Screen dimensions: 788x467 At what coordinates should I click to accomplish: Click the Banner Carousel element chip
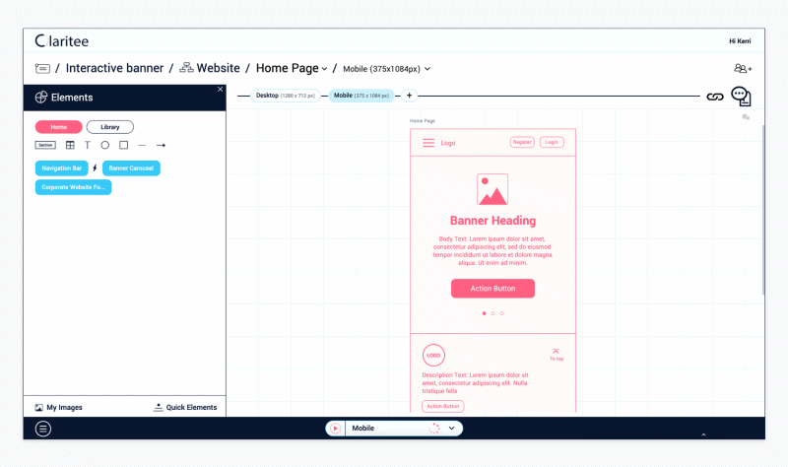click(x=131, y=168)
